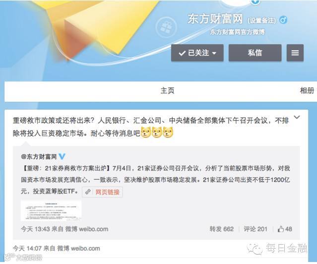Screen dimensions: 317x264
Task: Open the dropdown arrow on 已关注
Action: pyautogui.click(x=214, y=54)
